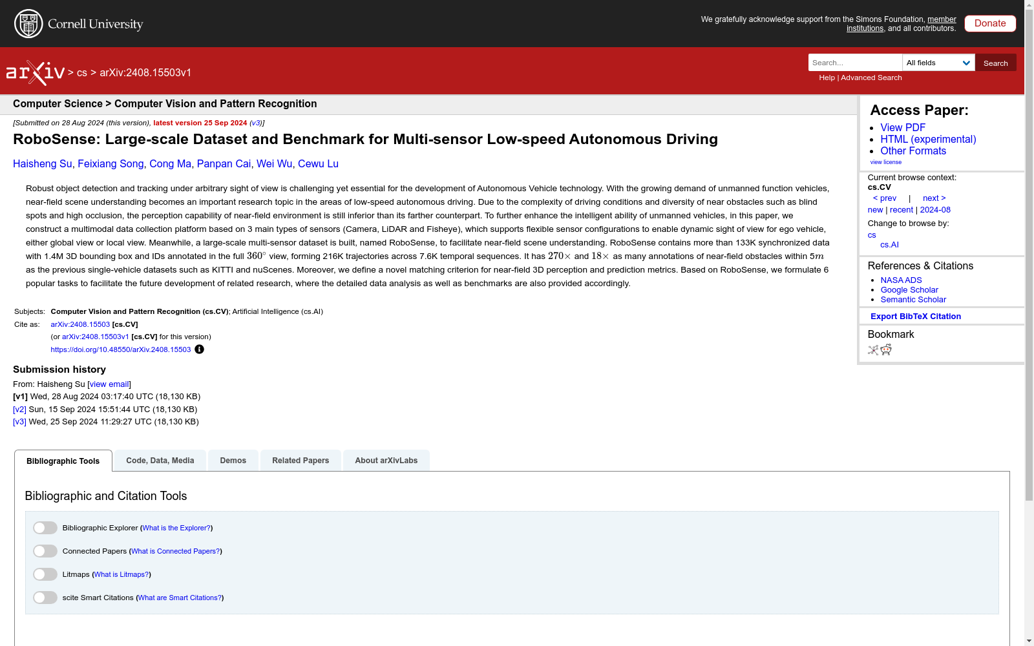Open the DOI URL link

[x=121, y=349]
